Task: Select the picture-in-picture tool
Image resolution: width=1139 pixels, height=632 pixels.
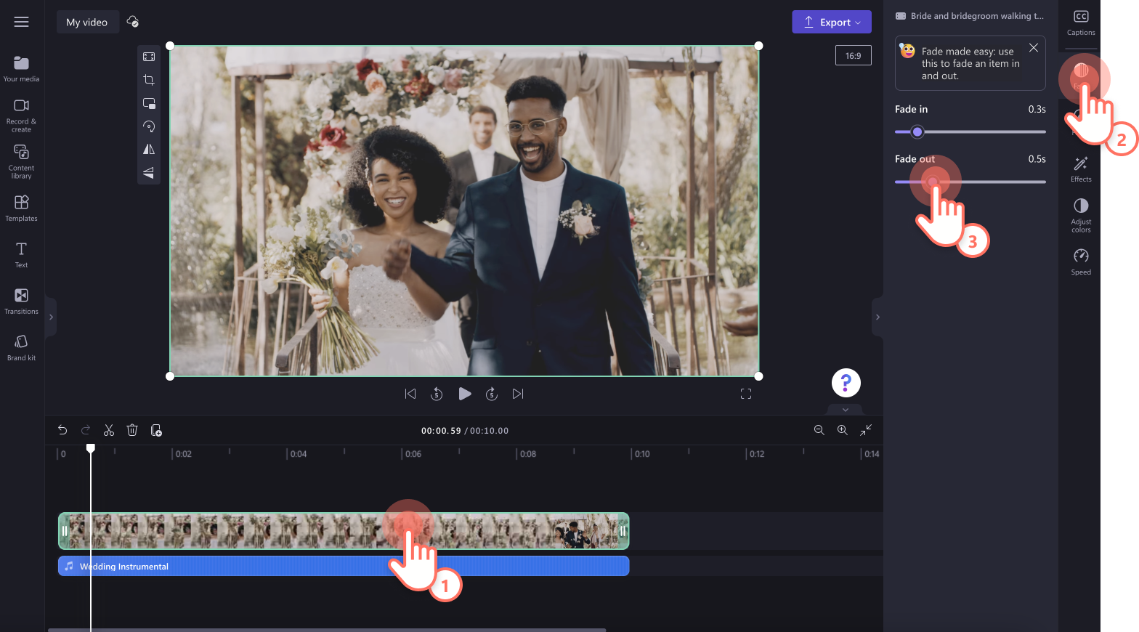Action: pos(149,103)
